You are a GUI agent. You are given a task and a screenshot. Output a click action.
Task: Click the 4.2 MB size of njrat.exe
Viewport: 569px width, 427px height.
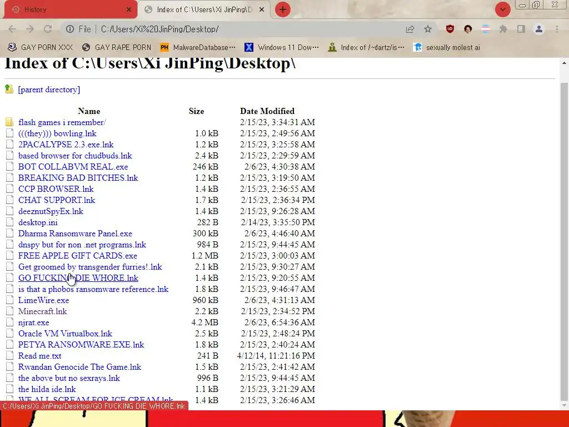[204, 322]
